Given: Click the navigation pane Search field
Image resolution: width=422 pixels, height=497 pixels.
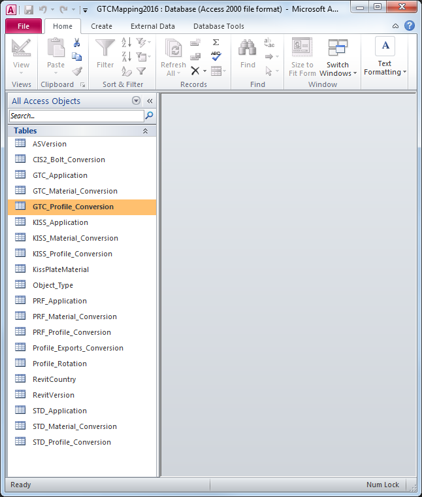Looking at the screenshot, I should click(76, 116).
